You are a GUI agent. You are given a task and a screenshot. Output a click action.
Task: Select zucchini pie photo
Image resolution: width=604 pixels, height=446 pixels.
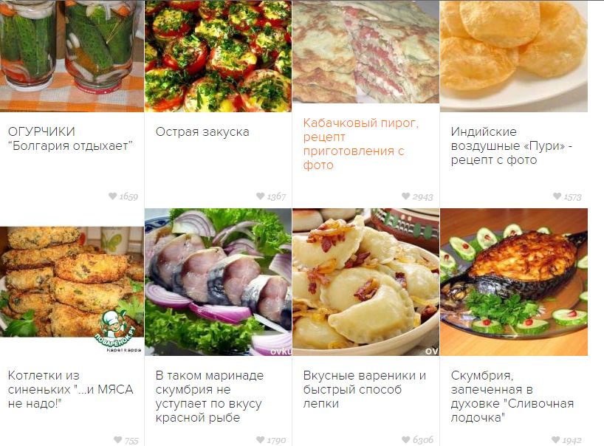pyautogui.click(x=366, y=52)
